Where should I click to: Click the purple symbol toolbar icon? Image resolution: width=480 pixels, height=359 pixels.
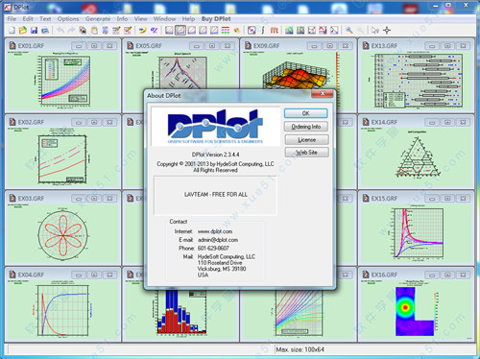pyautogui.click(x=154, y=30)
